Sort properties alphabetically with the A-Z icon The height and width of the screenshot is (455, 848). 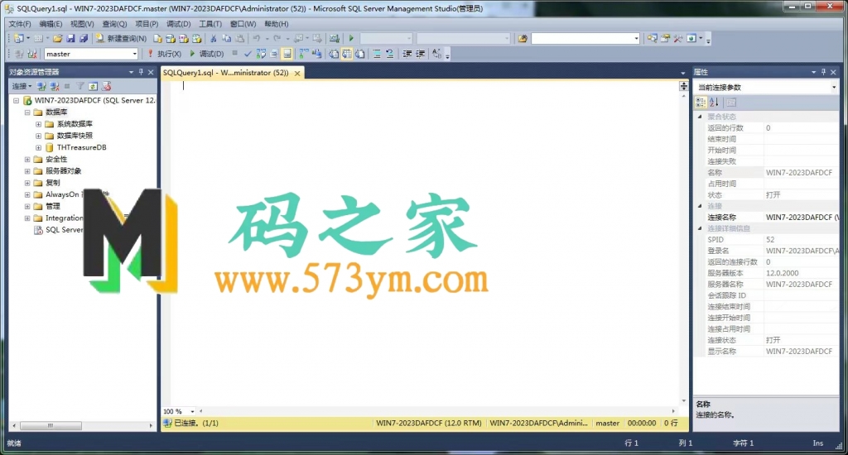pyautogui.click(x=714, y=102)
